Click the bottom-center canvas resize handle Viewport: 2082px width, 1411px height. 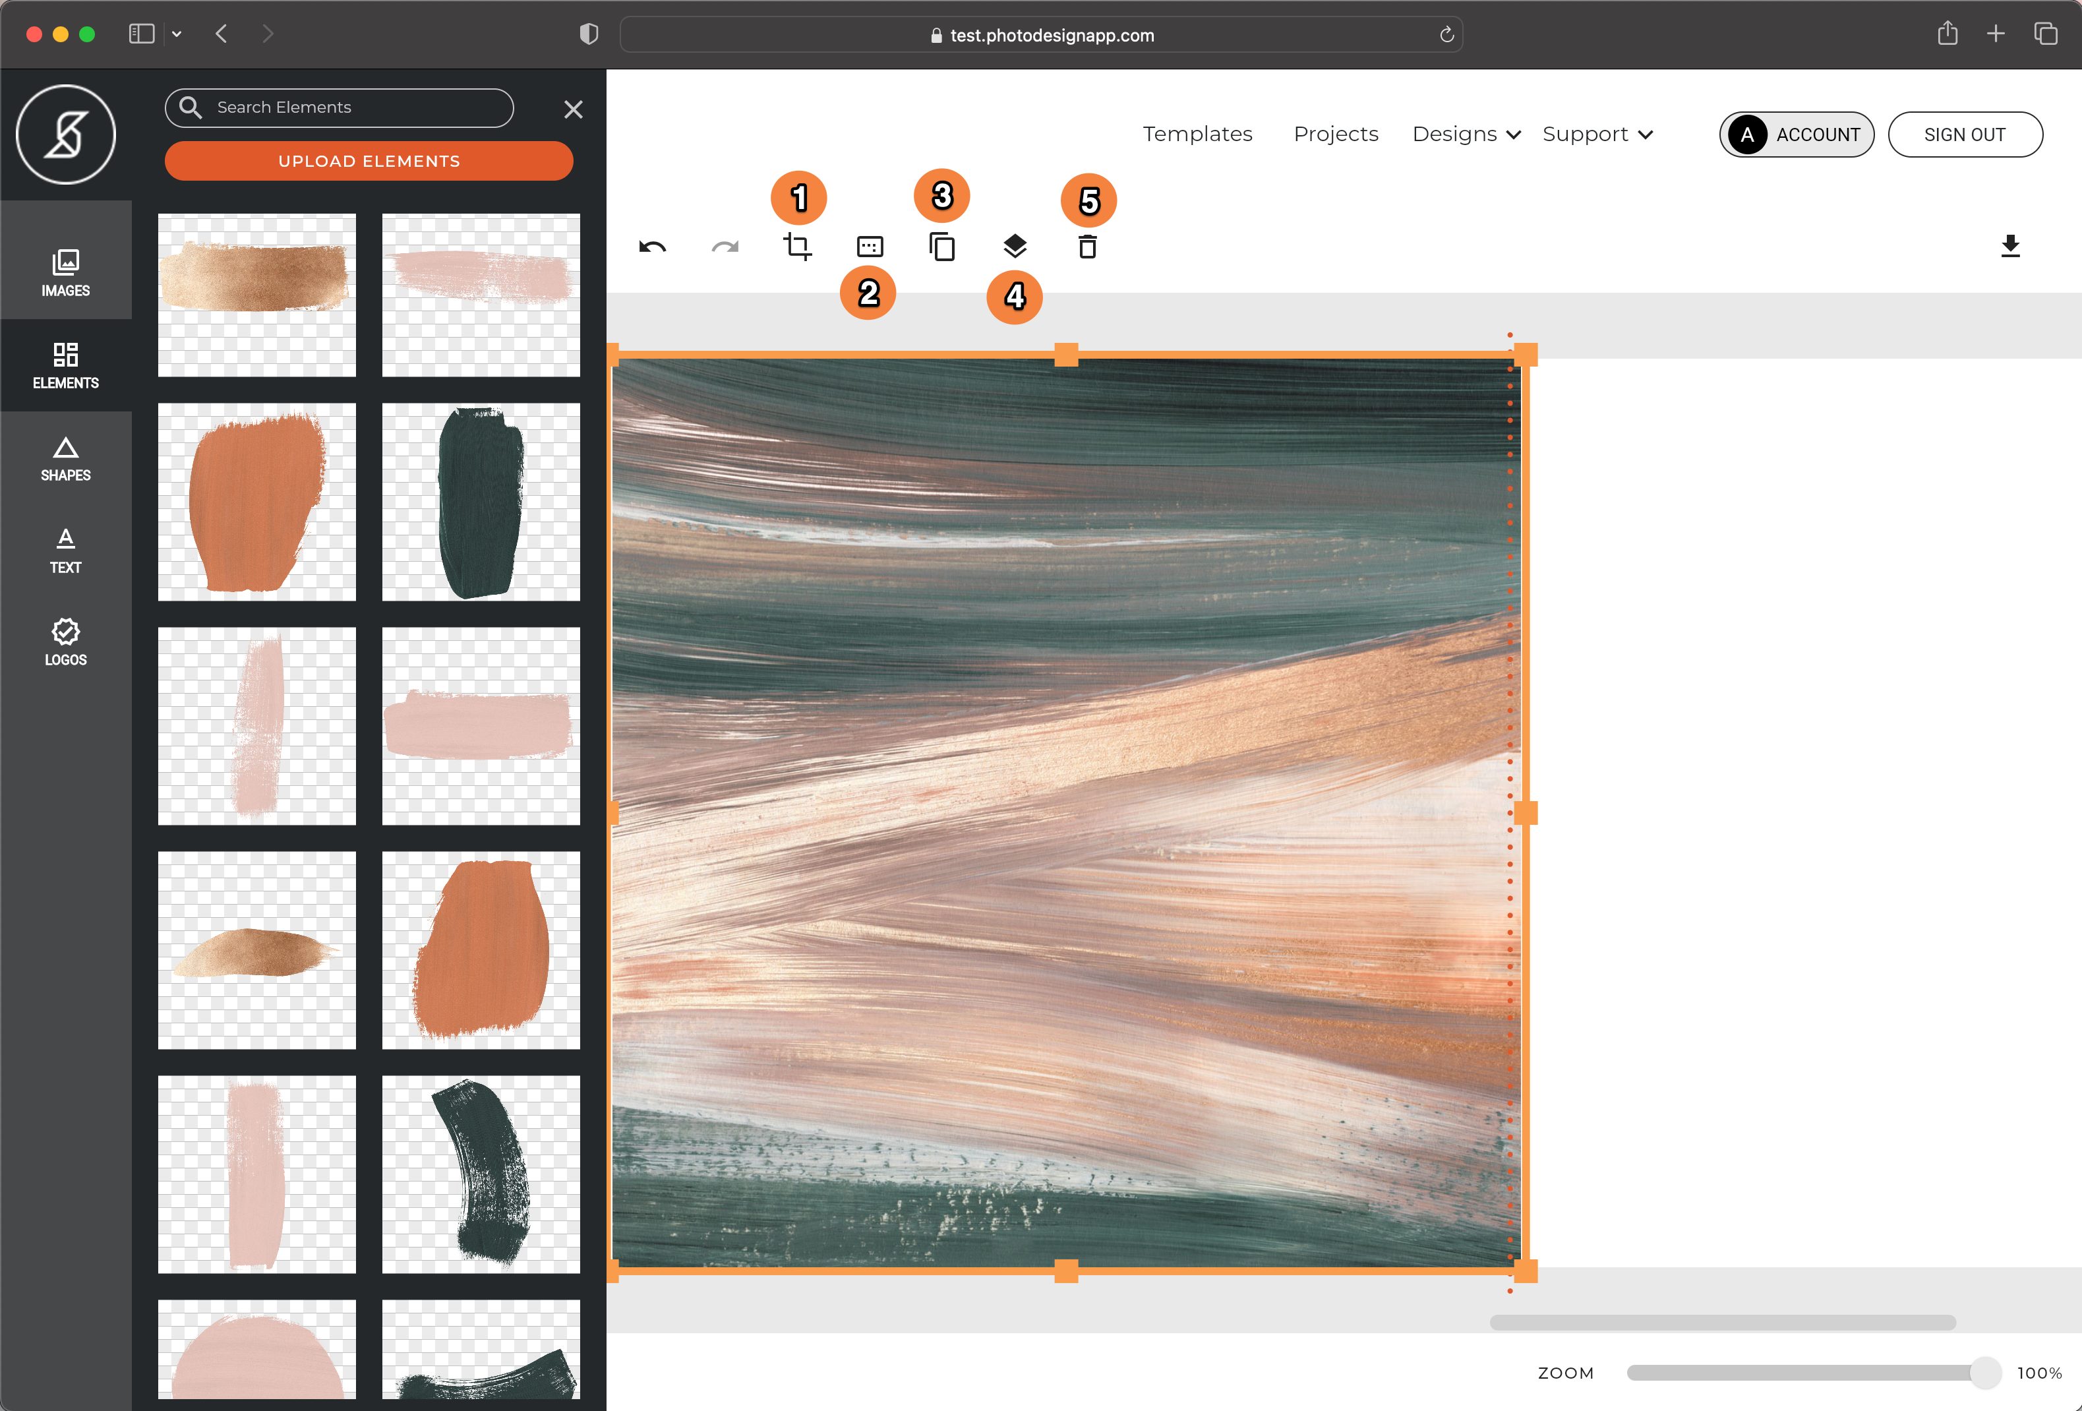click(1066, 1271)
